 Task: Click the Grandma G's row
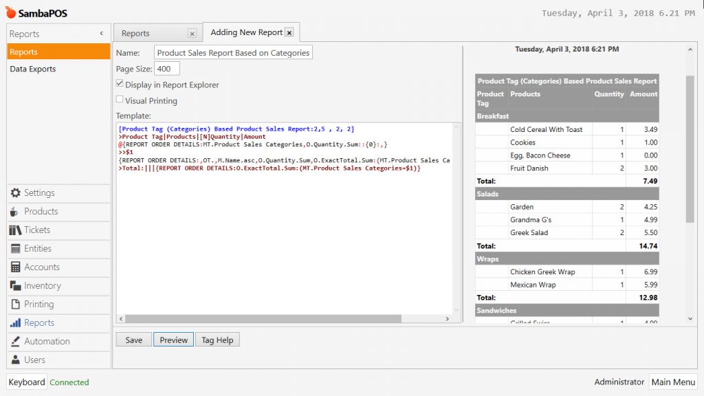point(567,220)
